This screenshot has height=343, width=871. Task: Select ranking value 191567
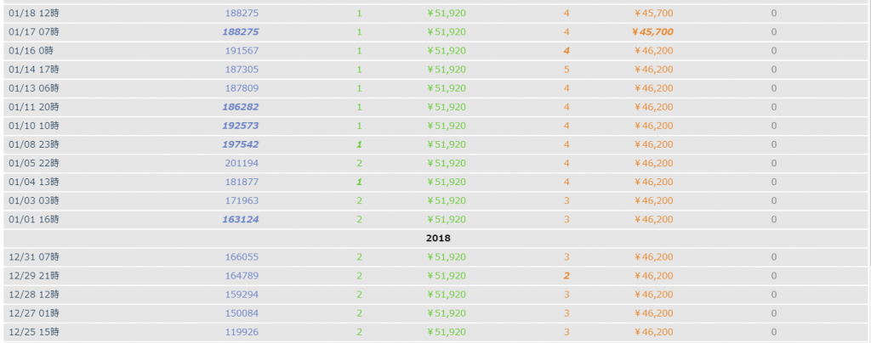coord(242,51)
